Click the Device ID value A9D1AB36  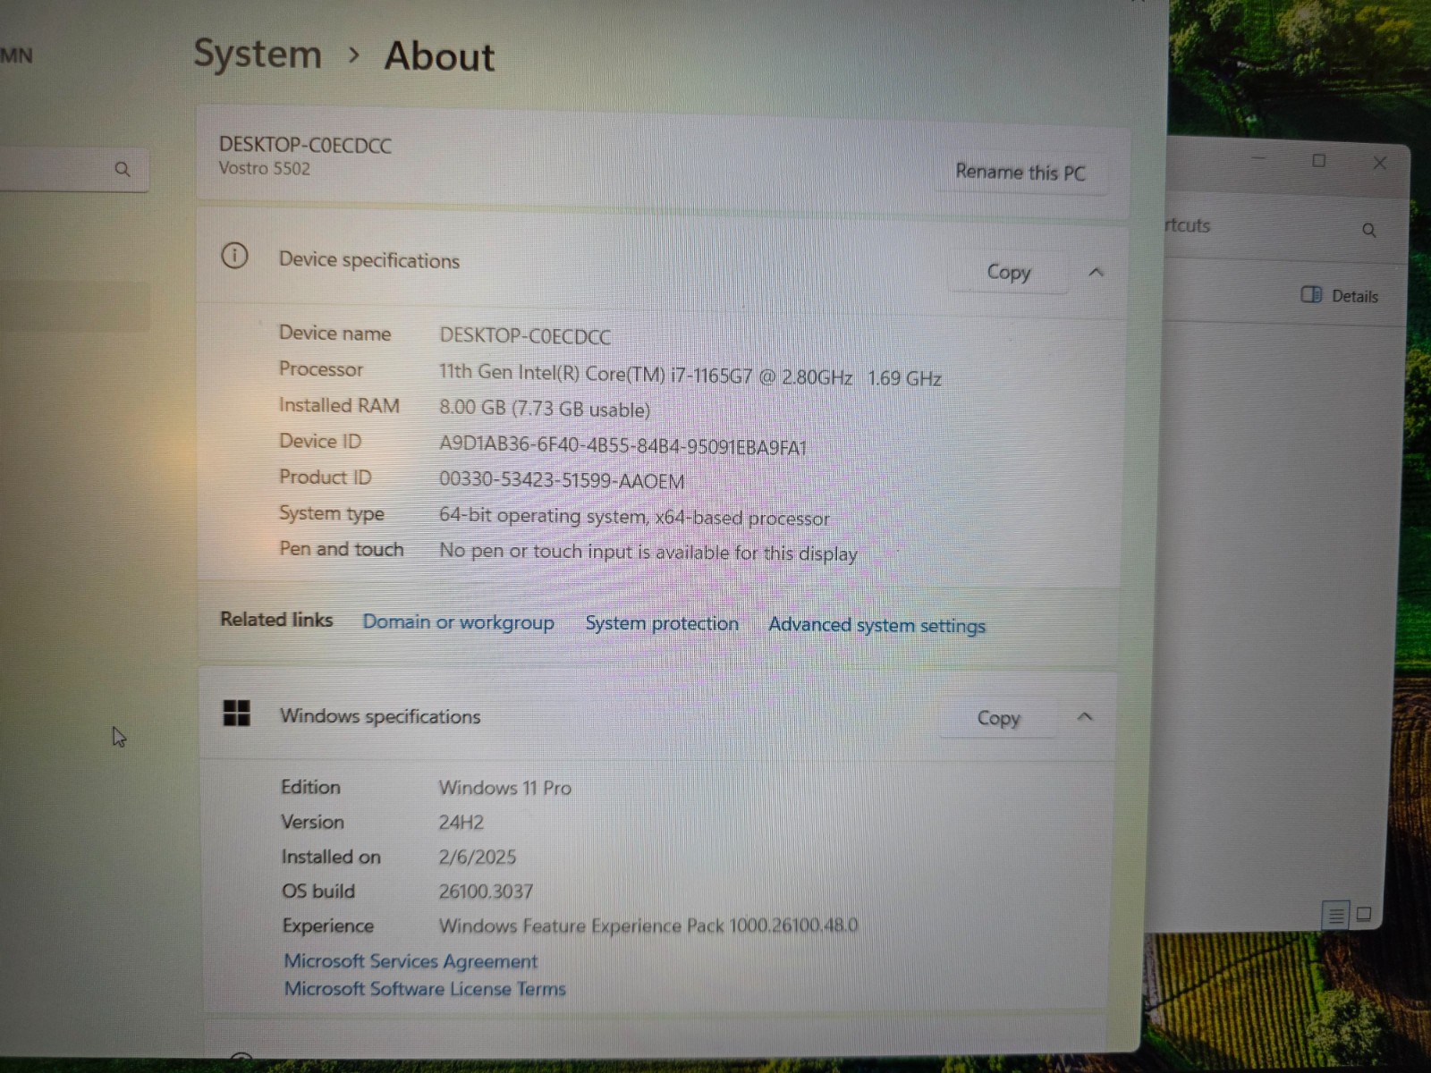pyautogui.click(x=622, y=445)
